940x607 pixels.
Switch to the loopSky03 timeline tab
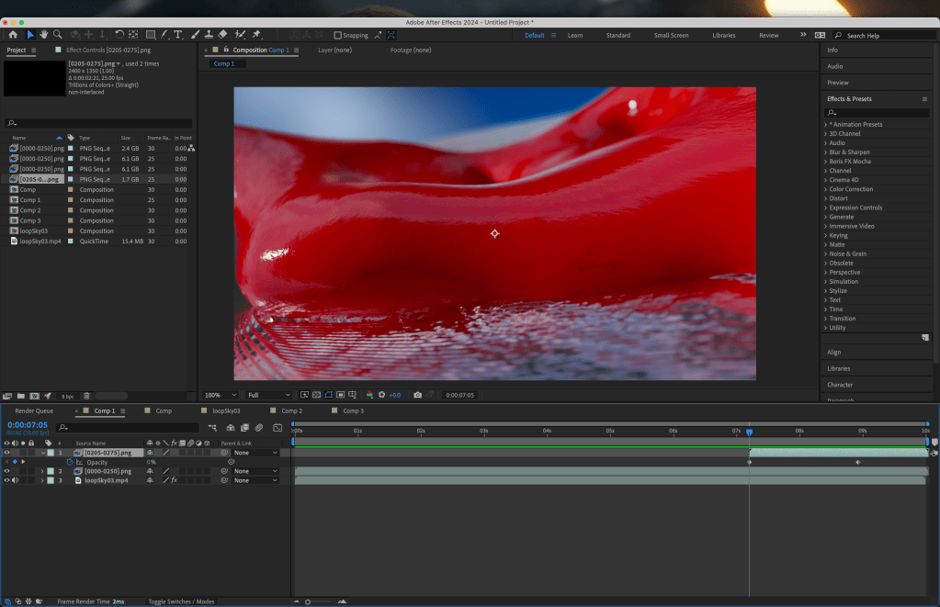(226, 411)
